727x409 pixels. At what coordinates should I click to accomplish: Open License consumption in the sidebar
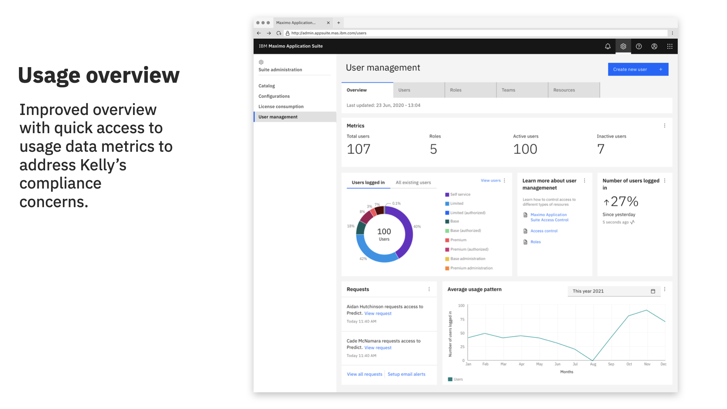(281, 107)
